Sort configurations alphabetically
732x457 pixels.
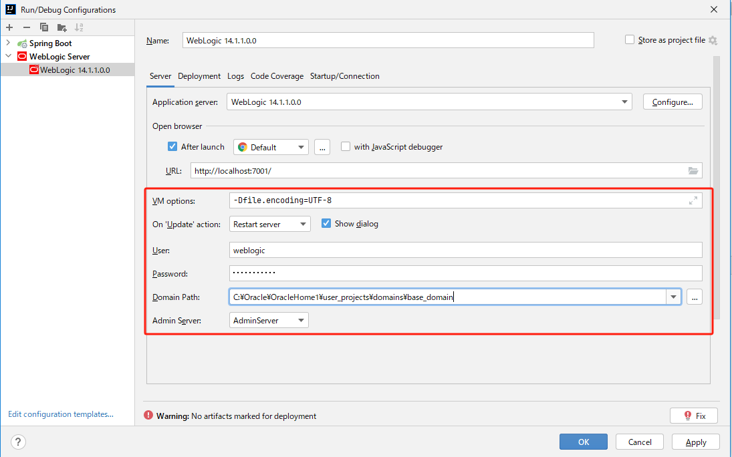pos(79,27)
